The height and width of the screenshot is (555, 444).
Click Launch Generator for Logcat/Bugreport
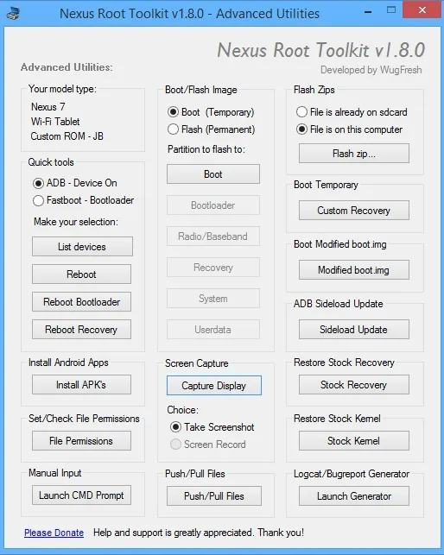[354, 496]
